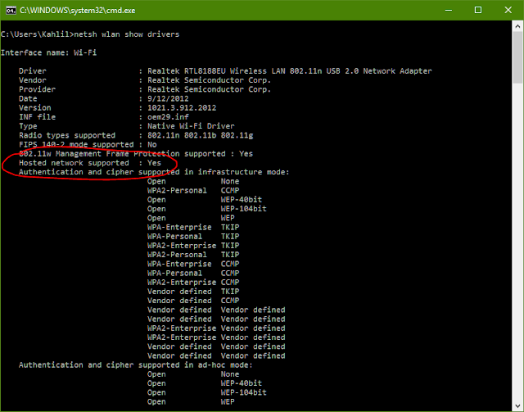Click the 'WPA-Personal CCMP' row
524x412 pixels.
(x=193, y=273)
